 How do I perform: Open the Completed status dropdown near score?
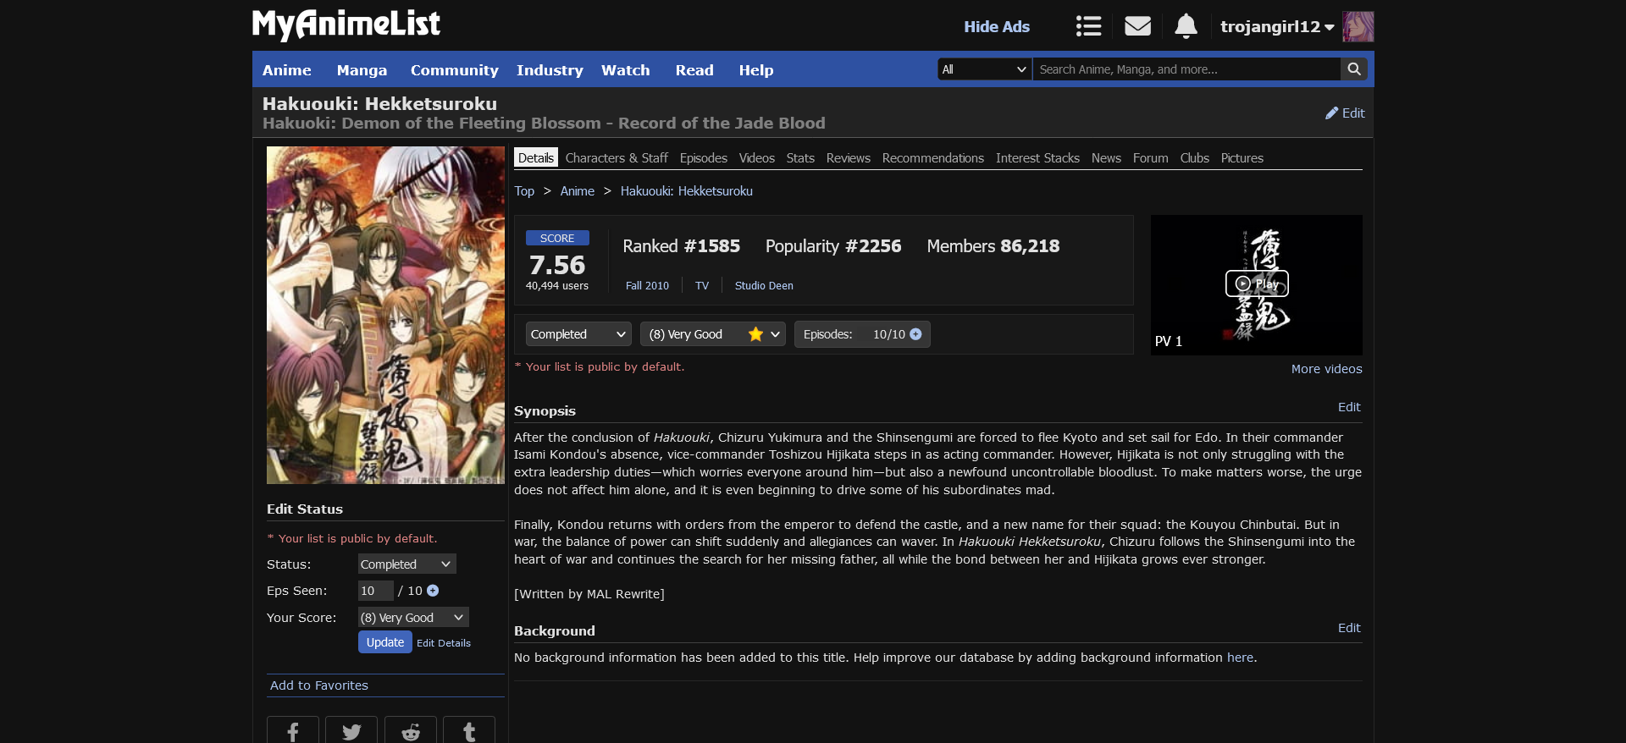point(578,334)
